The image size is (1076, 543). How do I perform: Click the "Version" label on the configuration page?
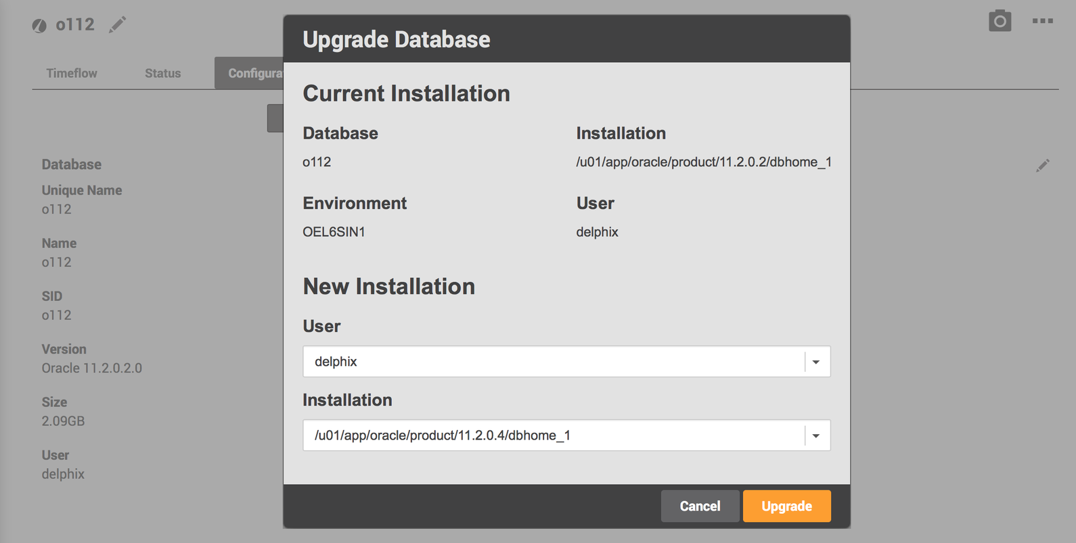(64, 350)
